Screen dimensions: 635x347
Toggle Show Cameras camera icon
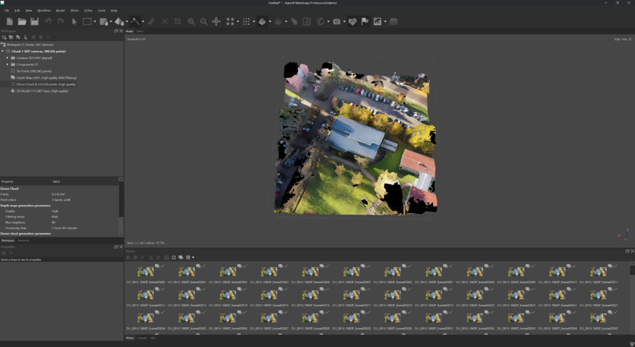(x=337, y=22)
